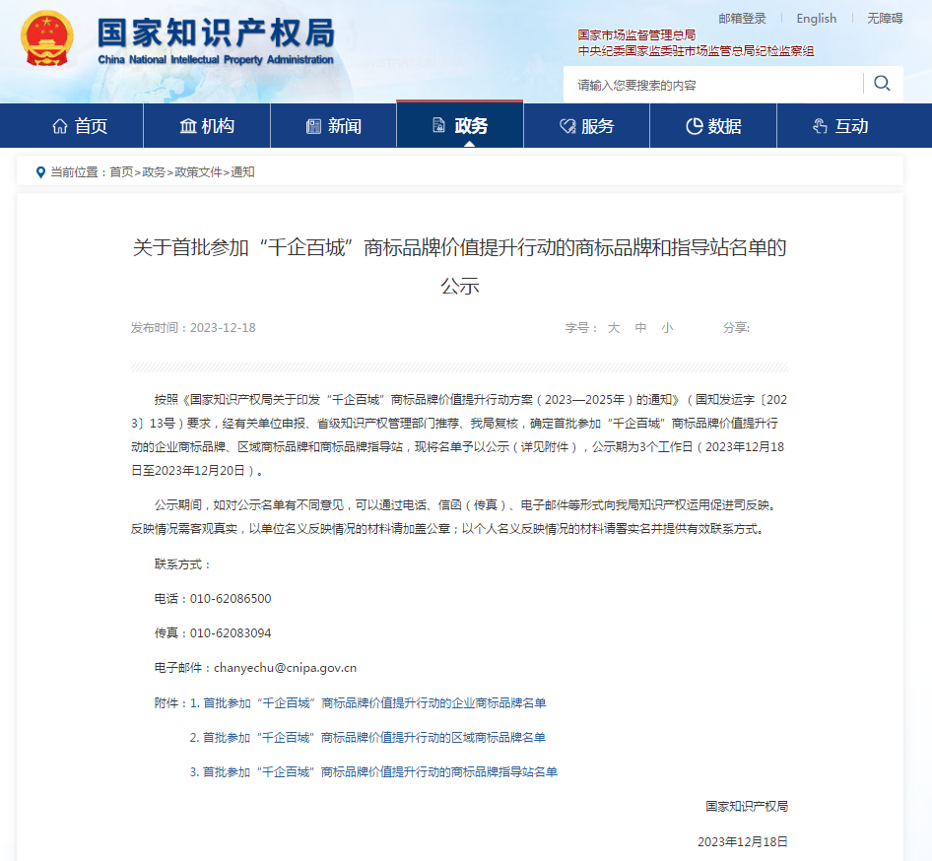Select the 服务 navigation tab
Viewport: 932px width, 861px height.
(x=586, y=126)
